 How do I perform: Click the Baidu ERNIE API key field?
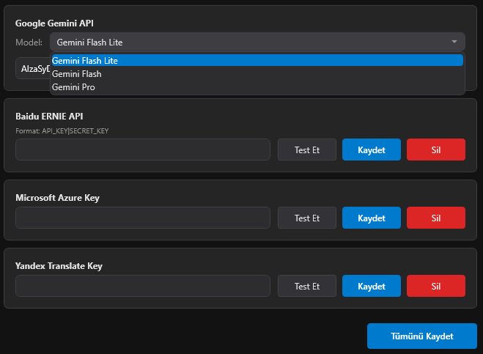pos(143,150)
